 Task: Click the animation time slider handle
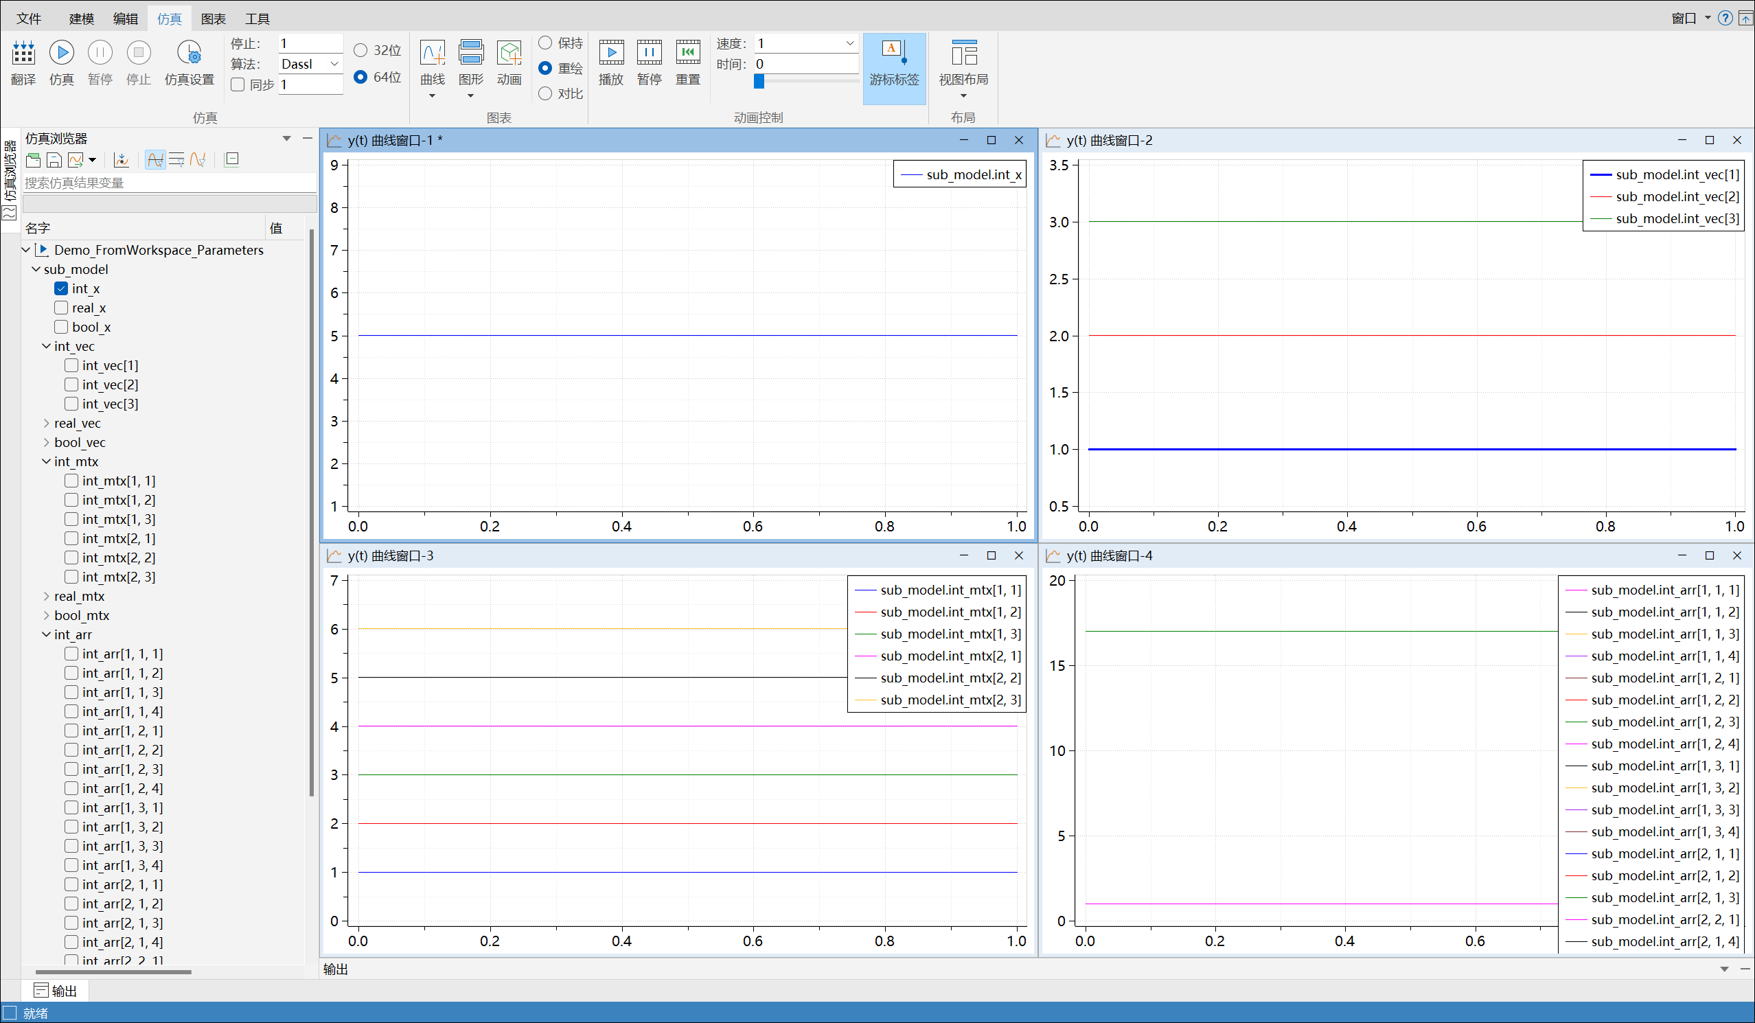point(759,82)
